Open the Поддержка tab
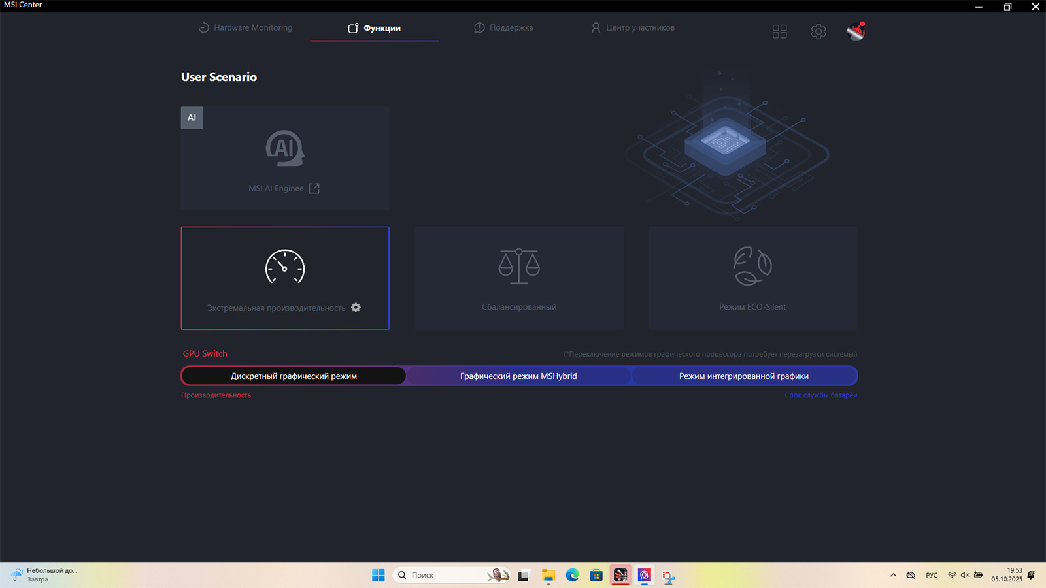This screenshot has width=1046, height=588. click(x=503, y=28)
